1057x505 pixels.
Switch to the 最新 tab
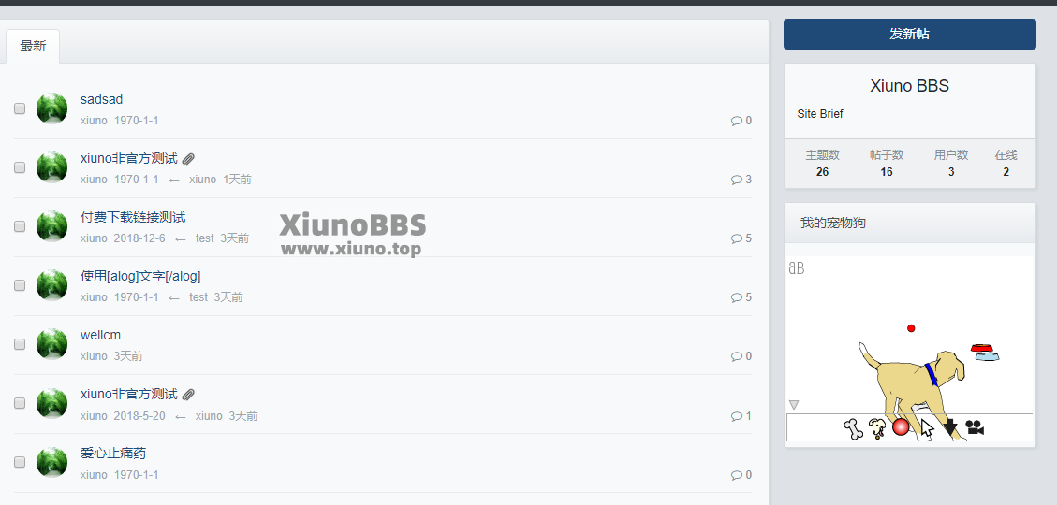(33, 47)
